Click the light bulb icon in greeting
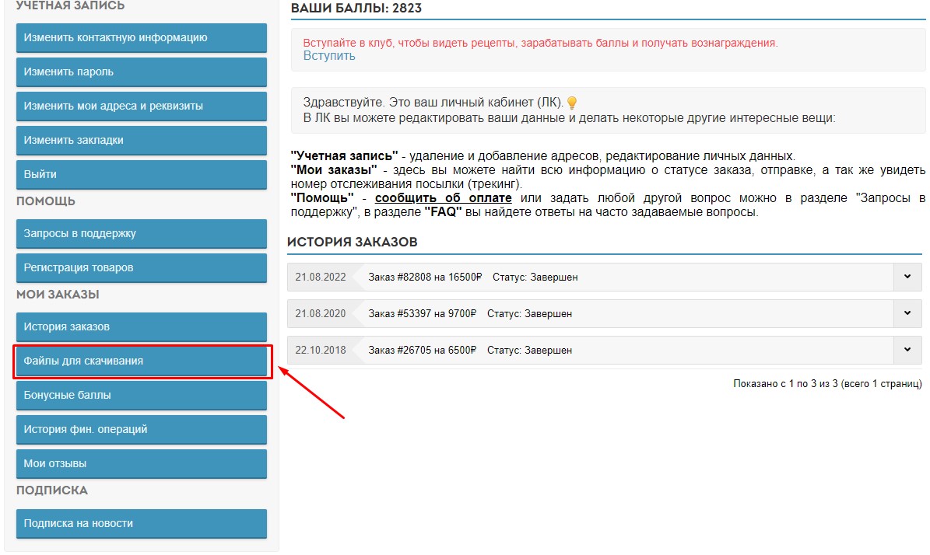Image resolution: width=930 pixels, height=555 pixels. [572, 103]
